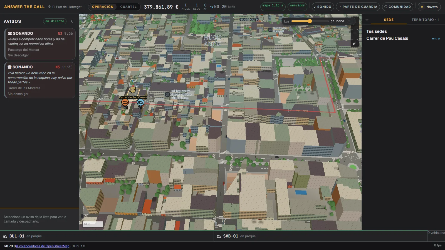Click the 9:36 timer on first call

(68, 33)
